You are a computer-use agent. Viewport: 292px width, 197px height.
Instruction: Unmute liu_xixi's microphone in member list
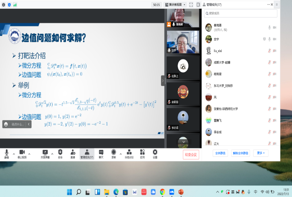pos(269,51)
